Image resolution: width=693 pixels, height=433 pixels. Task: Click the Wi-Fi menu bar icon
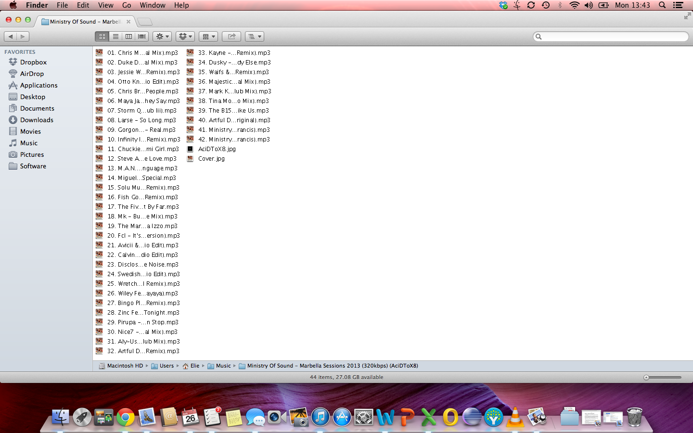tap(574, 5)
